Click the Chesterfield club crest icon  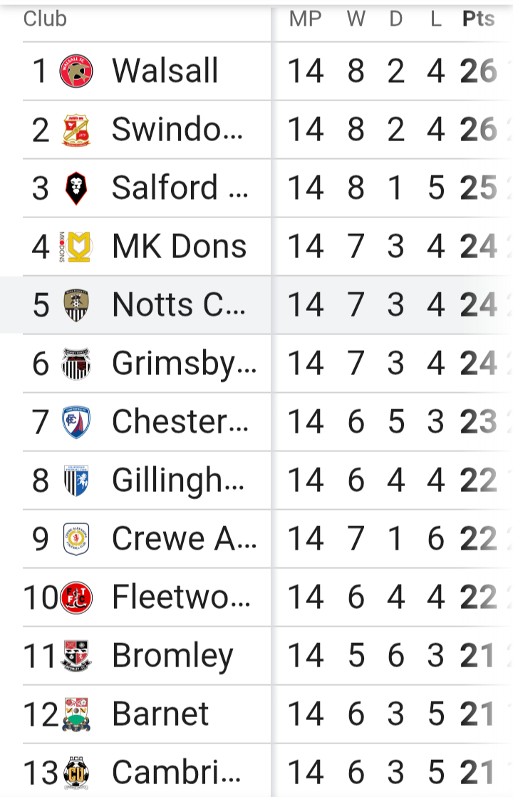[x=76, y=422]
